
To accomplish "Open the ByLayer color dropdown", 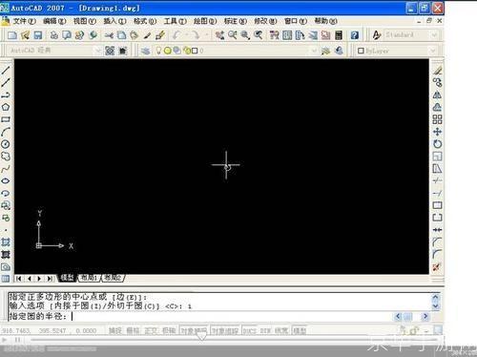I will (x=432, y=51).
